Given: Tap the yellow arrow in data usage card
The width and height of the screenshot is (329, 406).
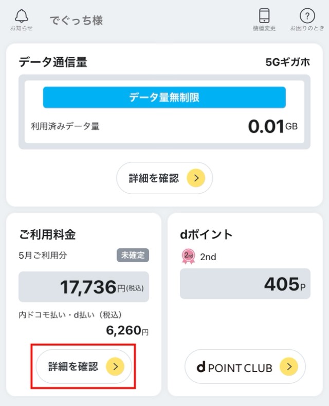Looking at the screenshot, I should pos(196,178).
